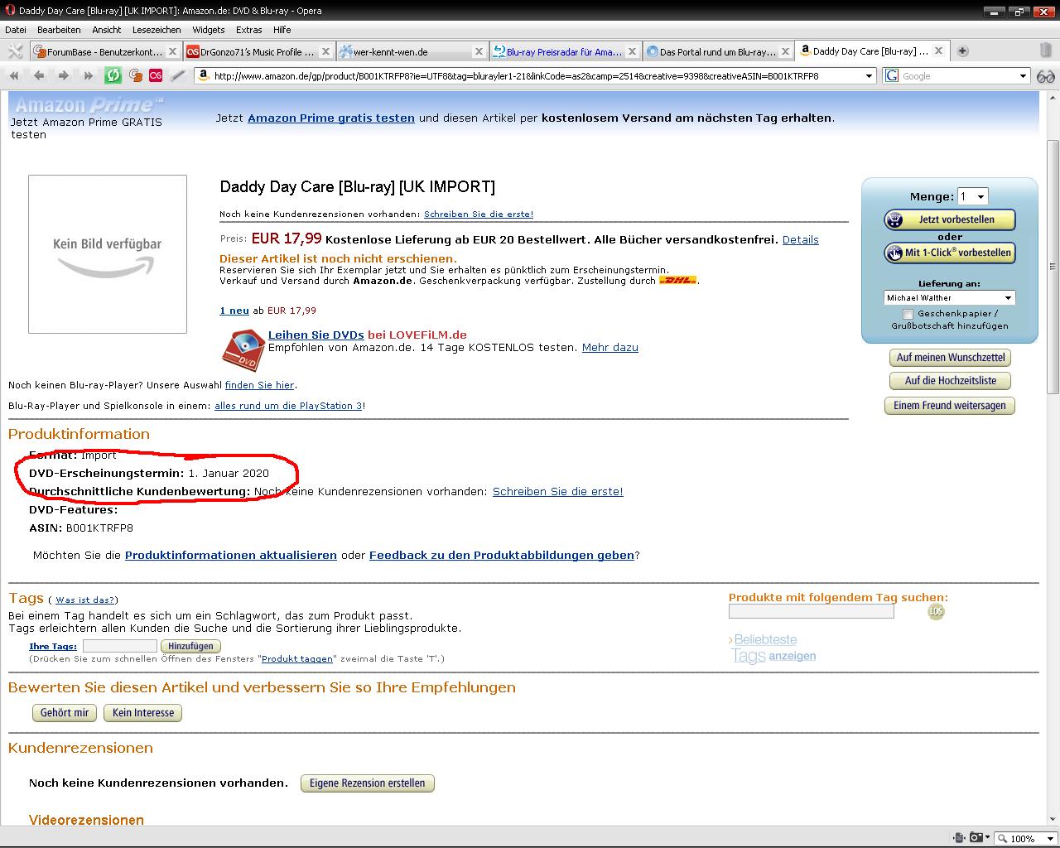Open the Lesezeichen menu
The height and width of the screenshot is (848, 1060).
point(157,30)
